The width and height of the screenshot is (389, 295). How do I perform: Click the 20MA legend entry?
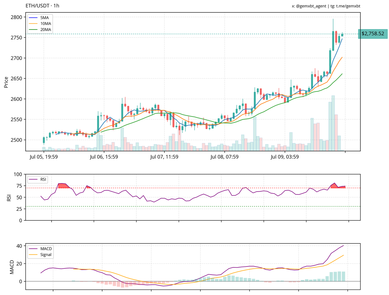41,30
